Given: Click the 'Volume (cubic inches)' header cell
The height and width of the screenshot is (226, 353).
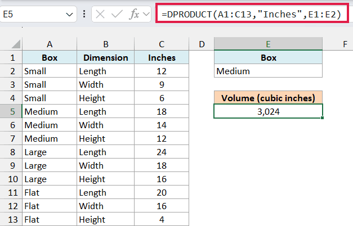Looking at the screenshot, I should coord(268,98).
